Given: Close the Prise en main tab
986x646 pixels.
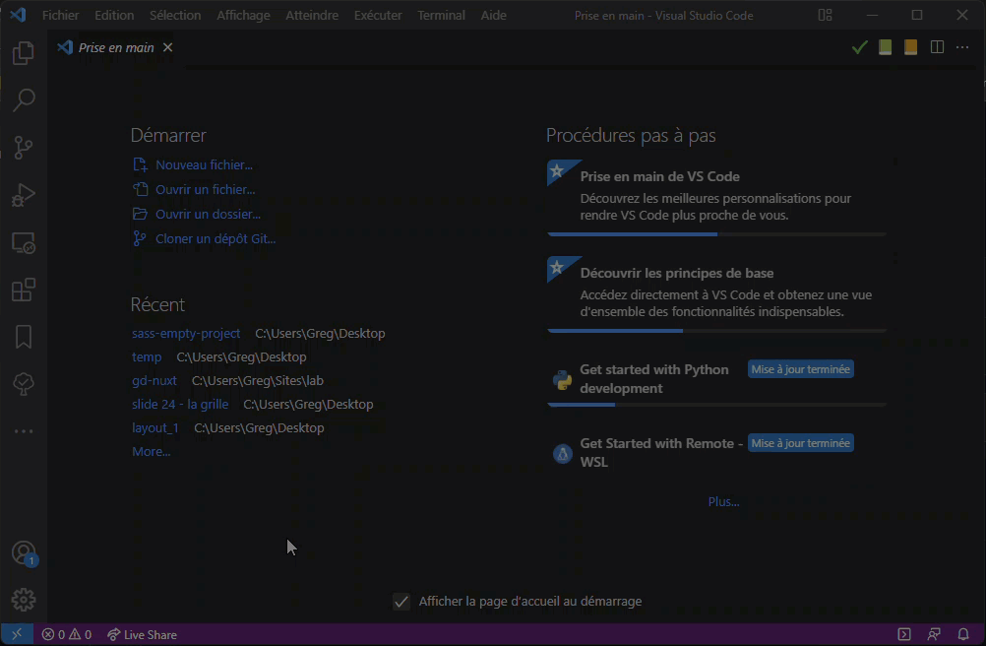Looking at the screenshot, I should (168, 47).
